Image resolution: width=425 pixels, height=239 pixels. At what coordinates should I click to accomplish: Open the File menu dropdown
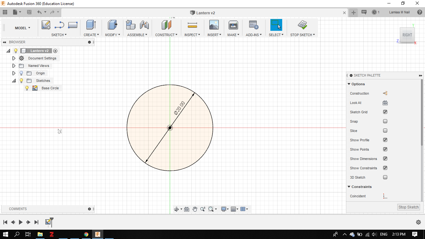pos(17,12)
